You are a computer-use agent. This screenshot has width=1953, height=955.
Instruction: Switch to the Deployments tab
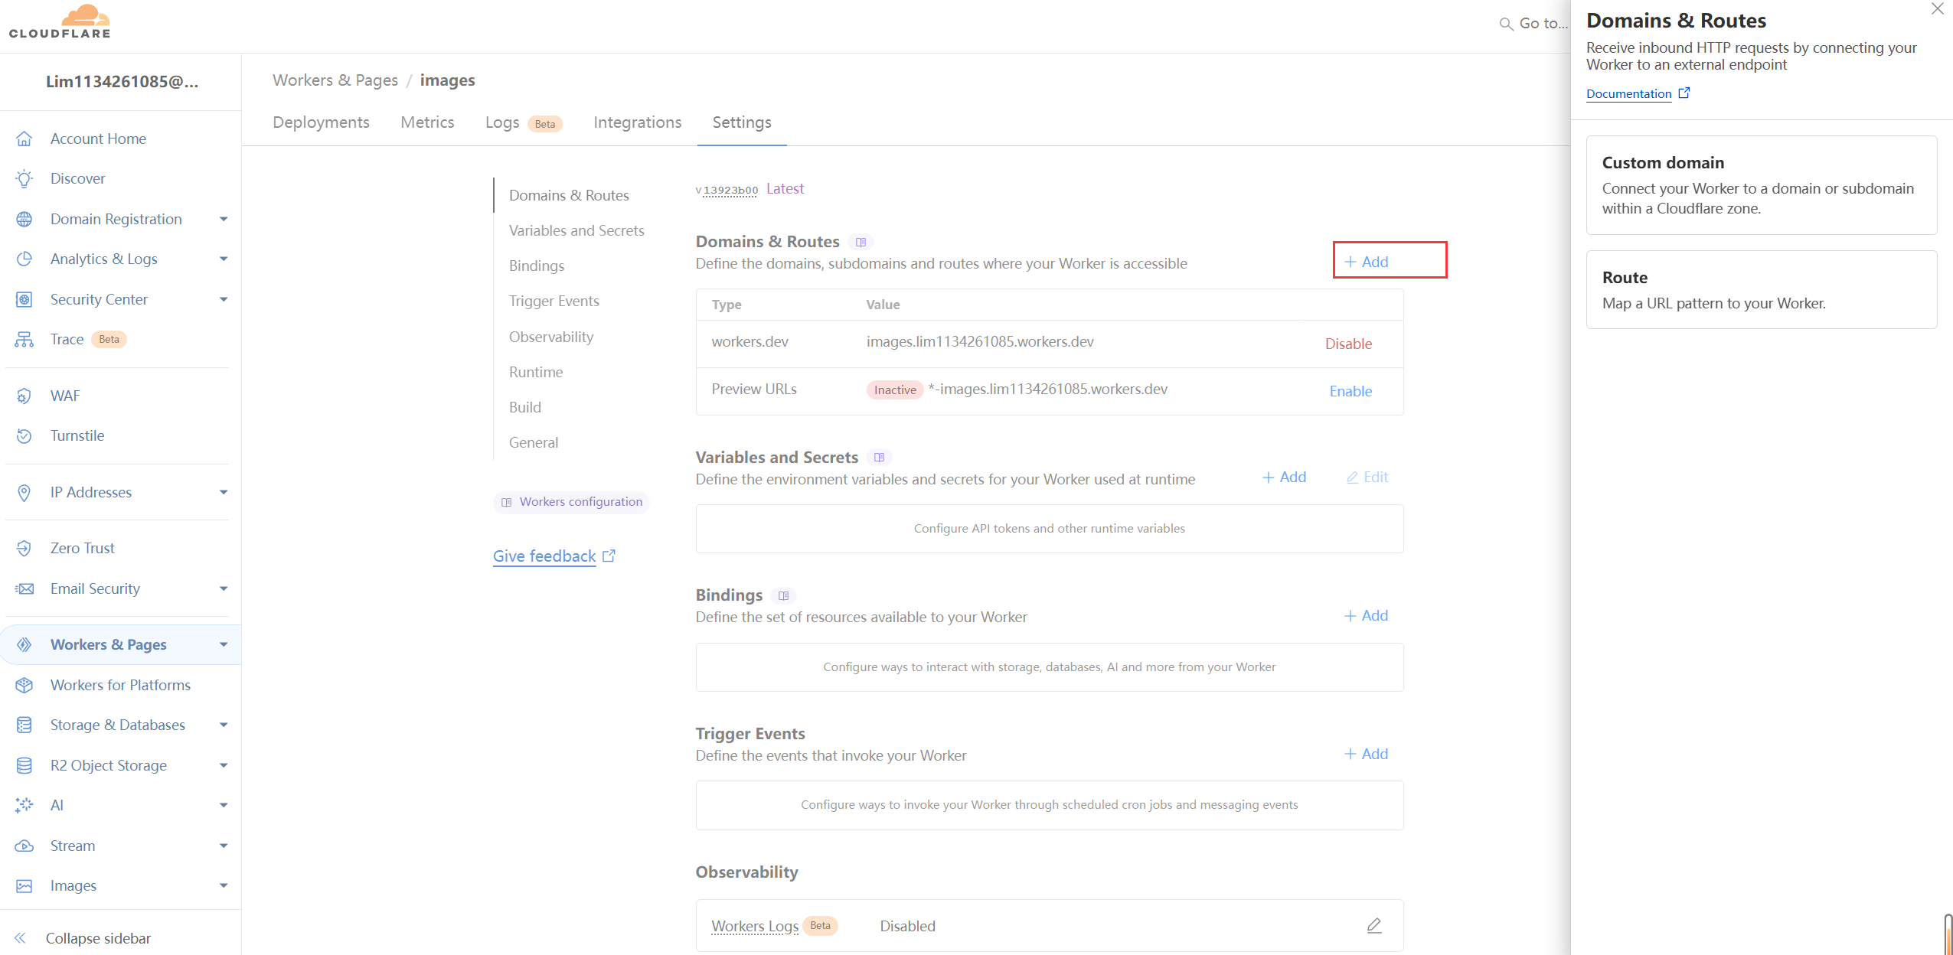[321, 122]
